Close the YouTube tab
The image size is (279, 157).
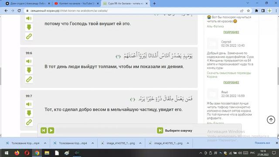click(x=98, y=3)
